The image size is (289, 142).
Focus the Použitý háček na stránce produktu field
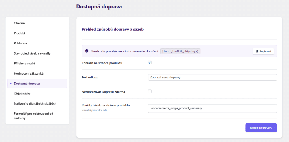tap(212, 109)
